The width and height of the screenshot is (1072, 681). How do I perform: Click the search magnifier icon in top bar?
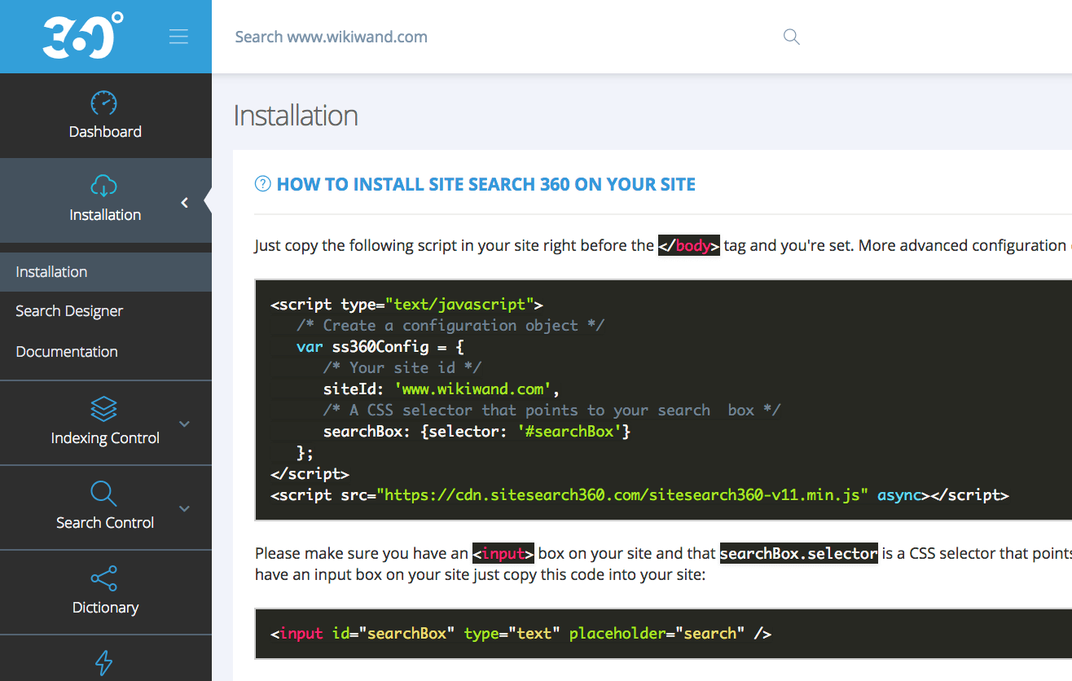(x=791, y=37)
